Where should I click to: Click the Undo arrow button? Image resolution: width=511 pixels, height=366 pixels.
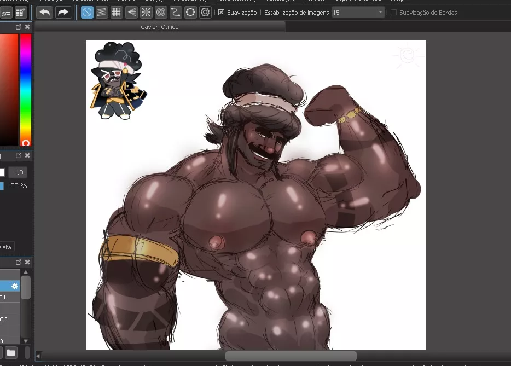[x=45, y=12]
